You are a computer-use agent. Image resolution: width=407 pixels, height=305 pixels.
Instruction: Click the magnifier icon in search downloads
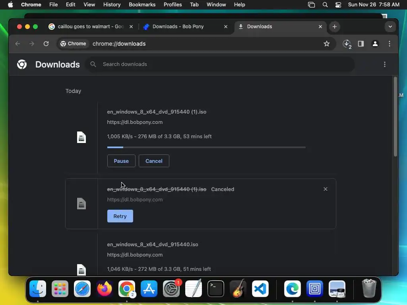click(93, 64)
